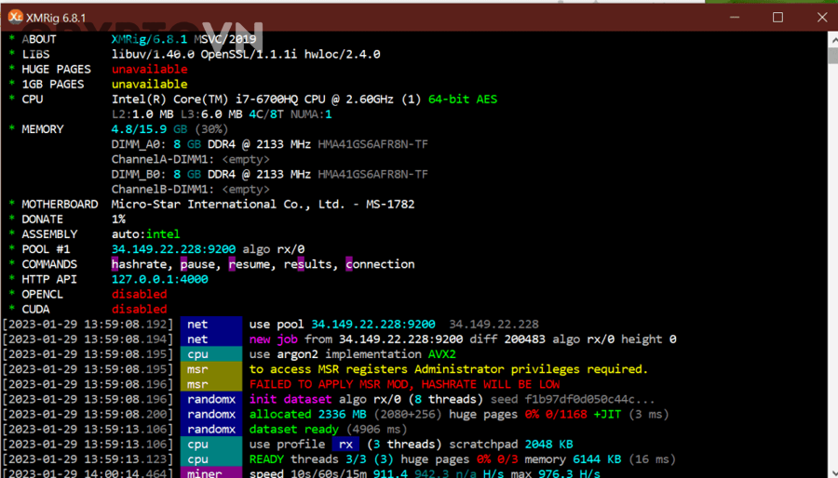
Task: Click the vertical scrollbar up arrow
Action: [833, 39]
